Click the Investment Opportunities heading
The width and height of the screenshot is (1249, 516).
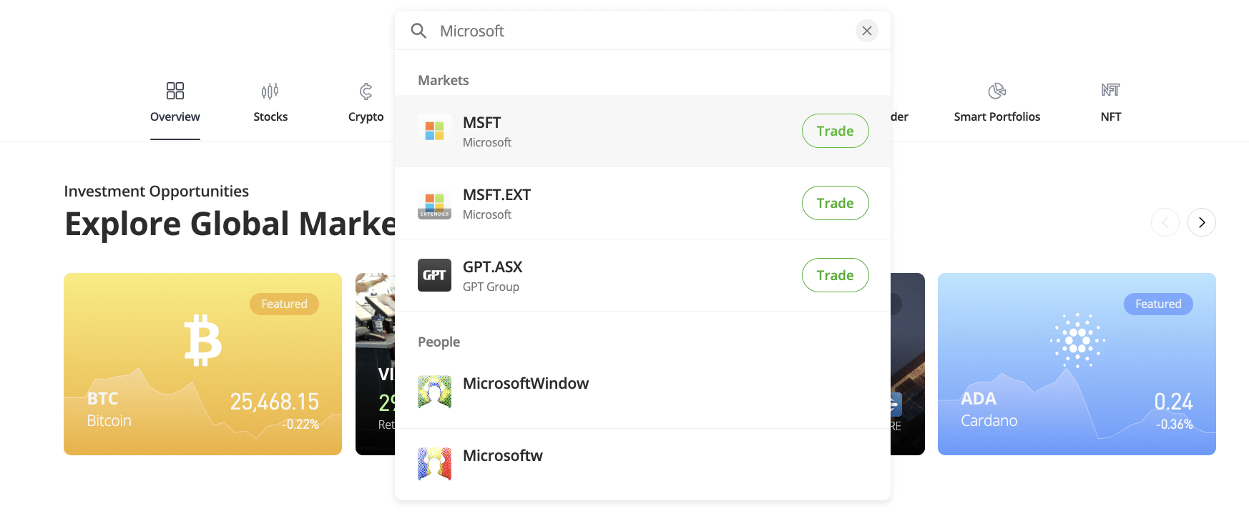pyautogui.click(x=156, y=192)
